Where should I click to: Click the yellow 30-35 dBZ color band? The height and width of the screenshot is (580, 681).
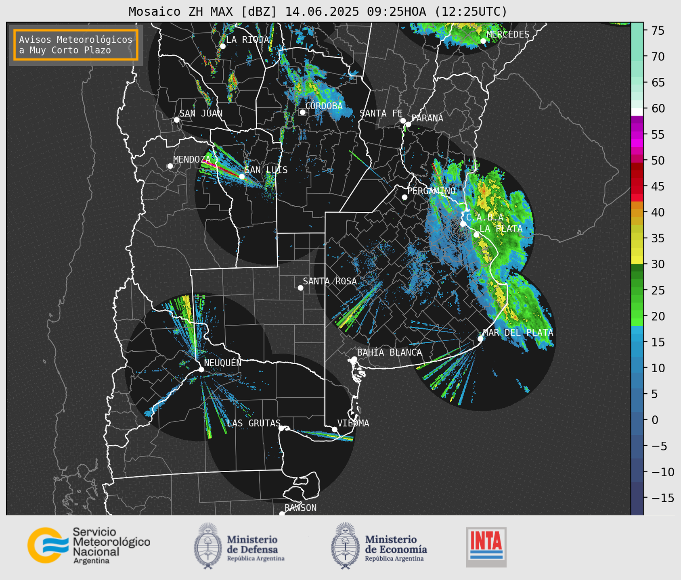click(637, 251)
